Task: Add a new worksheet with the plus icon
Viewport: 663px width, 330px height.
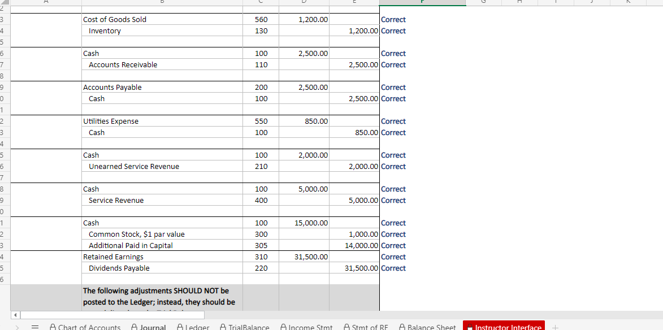Action: click(554, 327)
